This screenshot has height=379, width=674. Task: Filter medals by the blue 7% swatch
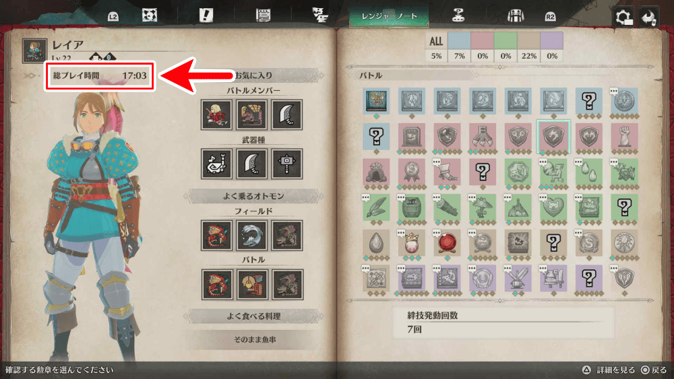click(459, 46)
